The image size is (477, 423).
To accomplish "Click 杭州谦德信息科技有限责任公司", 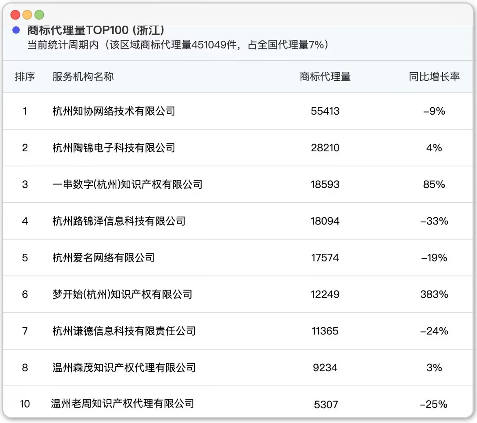I will [124, 331].
